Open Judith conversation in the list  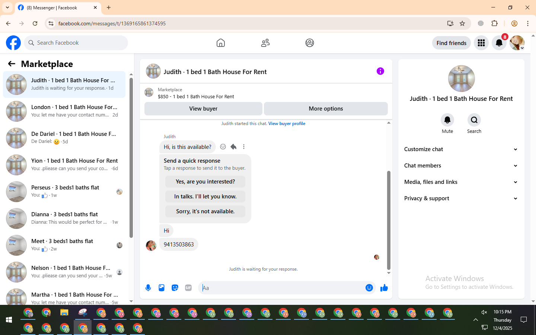(64, 84)
